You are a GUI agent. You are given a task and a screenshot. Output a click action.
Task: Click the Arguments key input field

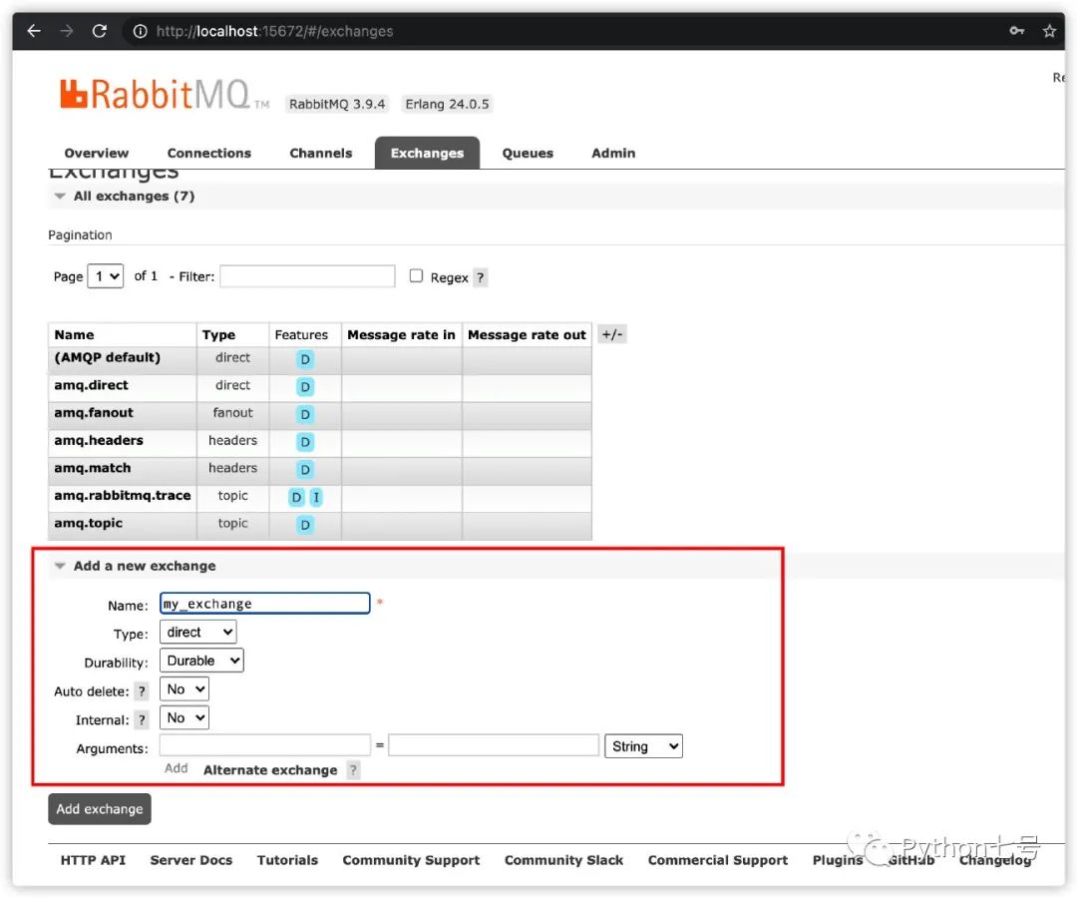coord(265,744)
